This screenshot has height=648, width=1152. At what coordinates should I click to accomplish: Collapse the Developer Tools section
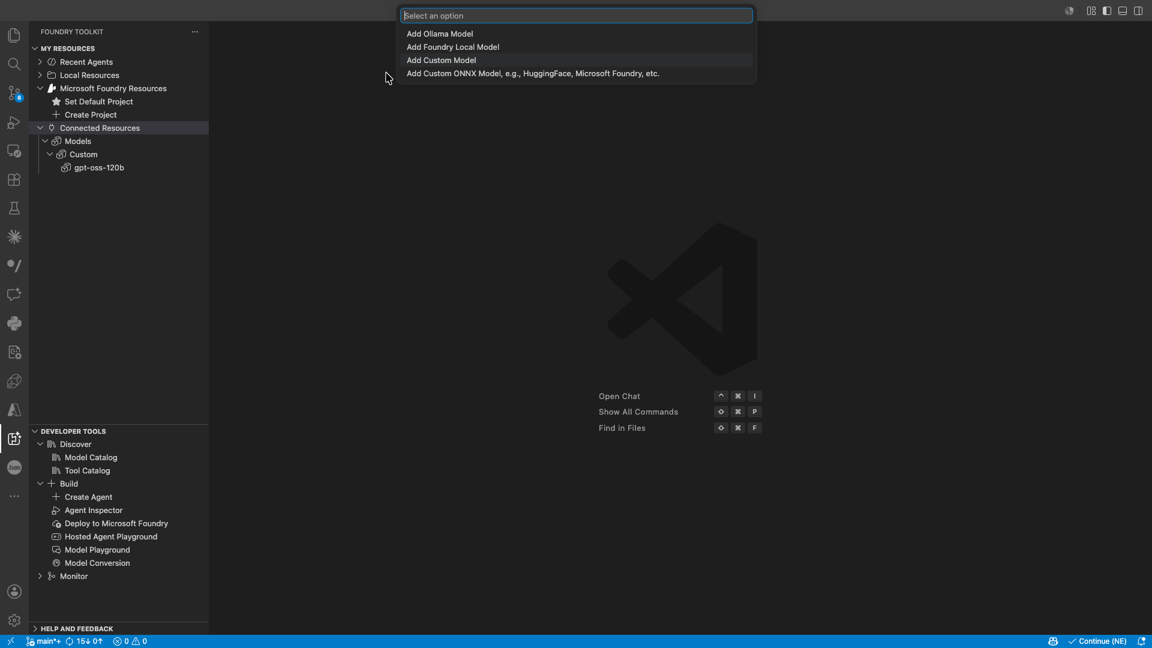pyautogui.click(x=35, y=431)
